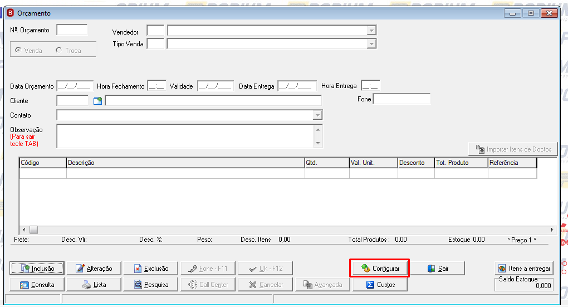The height and width of the screenshot is (307, 568).
Task: Click the Fone input field
Action: pyautogui.click(x=401, y=99)
